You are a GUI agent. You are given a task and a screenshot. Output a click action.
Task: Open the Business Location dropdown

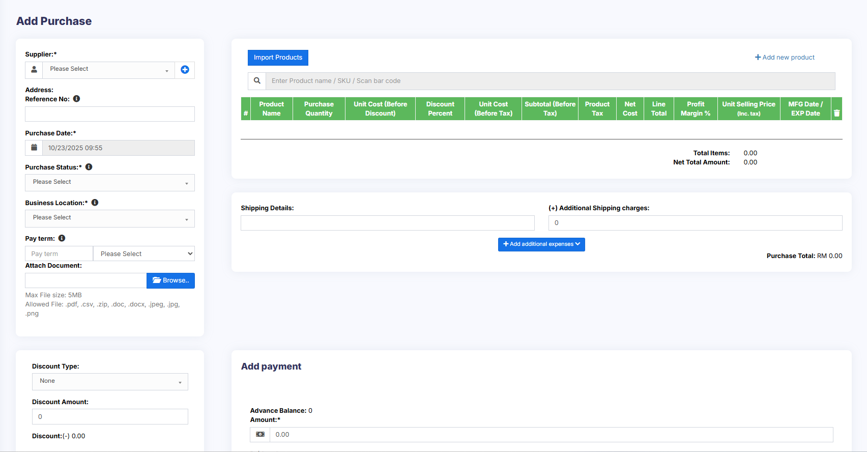109,218
